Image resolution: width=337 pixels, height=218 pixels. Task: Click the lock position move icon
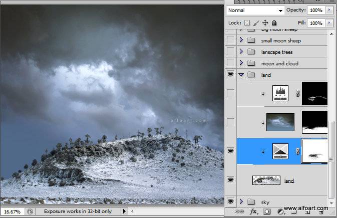pyautogui.click(x=265, y=23)
